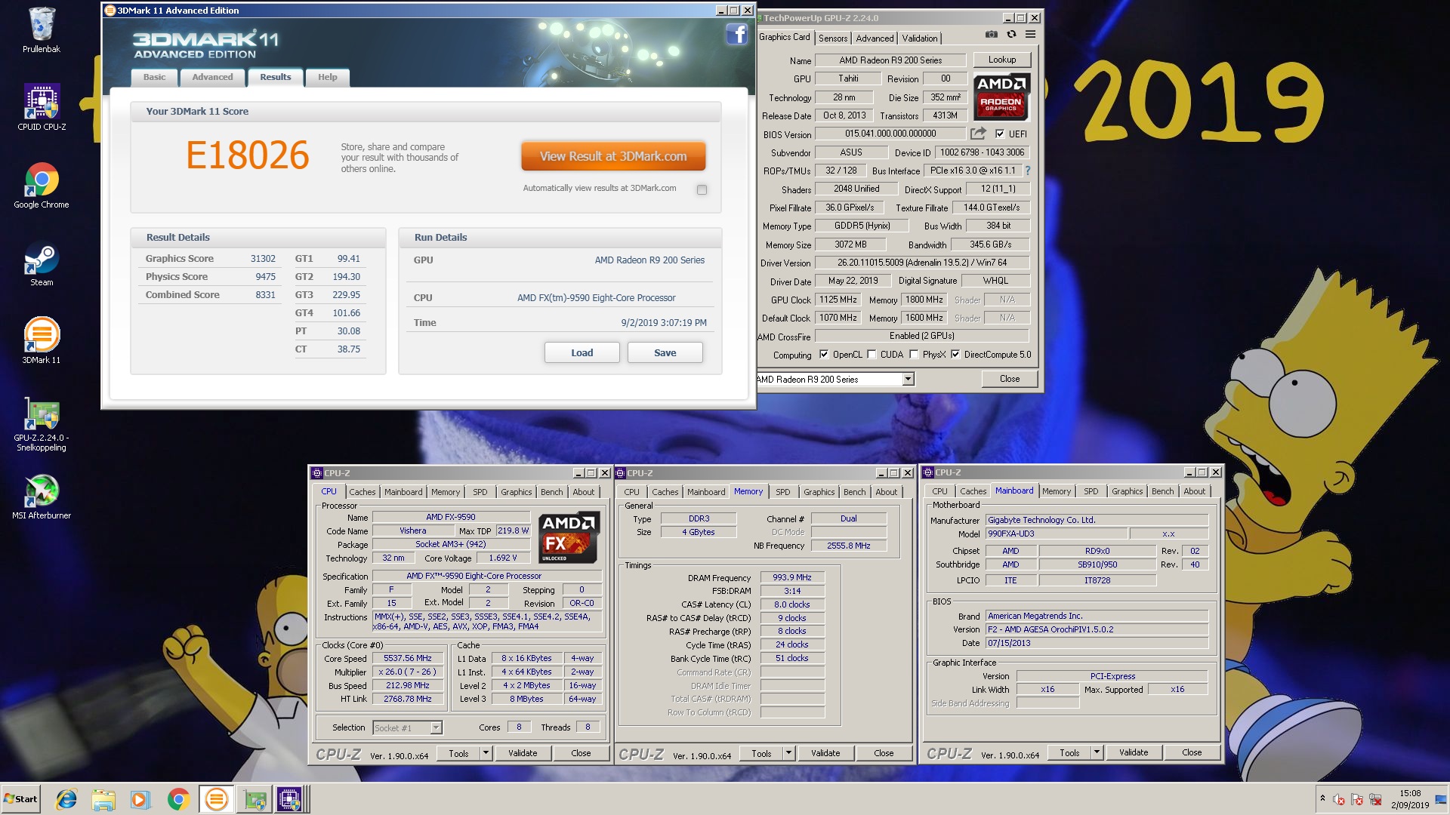Click Core Speed value 5537.56 MHz
Viewport: 1450px width, 815px height.
point(407,659)
